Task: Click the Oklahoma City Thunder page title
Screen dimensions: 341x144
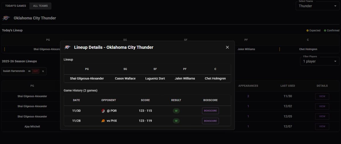Action: pos(35,18)
